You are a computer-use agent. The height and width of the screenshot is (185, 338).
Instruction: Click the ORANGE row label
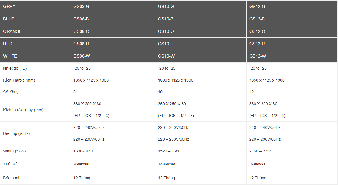pos(12,31)
